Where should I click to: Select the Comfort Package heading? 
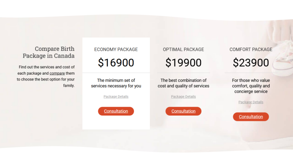pyautogui.click(x=251, y=49)
